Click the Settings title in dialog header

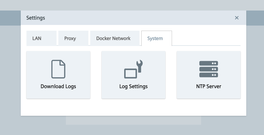pyautogui.click(x=35, y=18)
